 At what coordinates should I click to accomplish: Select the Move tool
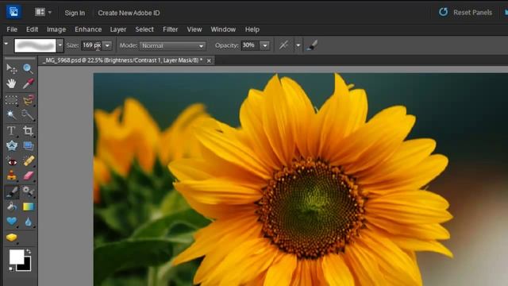click(x=11, y=69)
